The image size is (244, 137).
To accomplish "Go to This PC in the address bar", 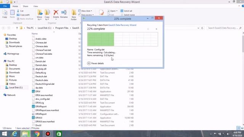I will (x=30, y=28).
